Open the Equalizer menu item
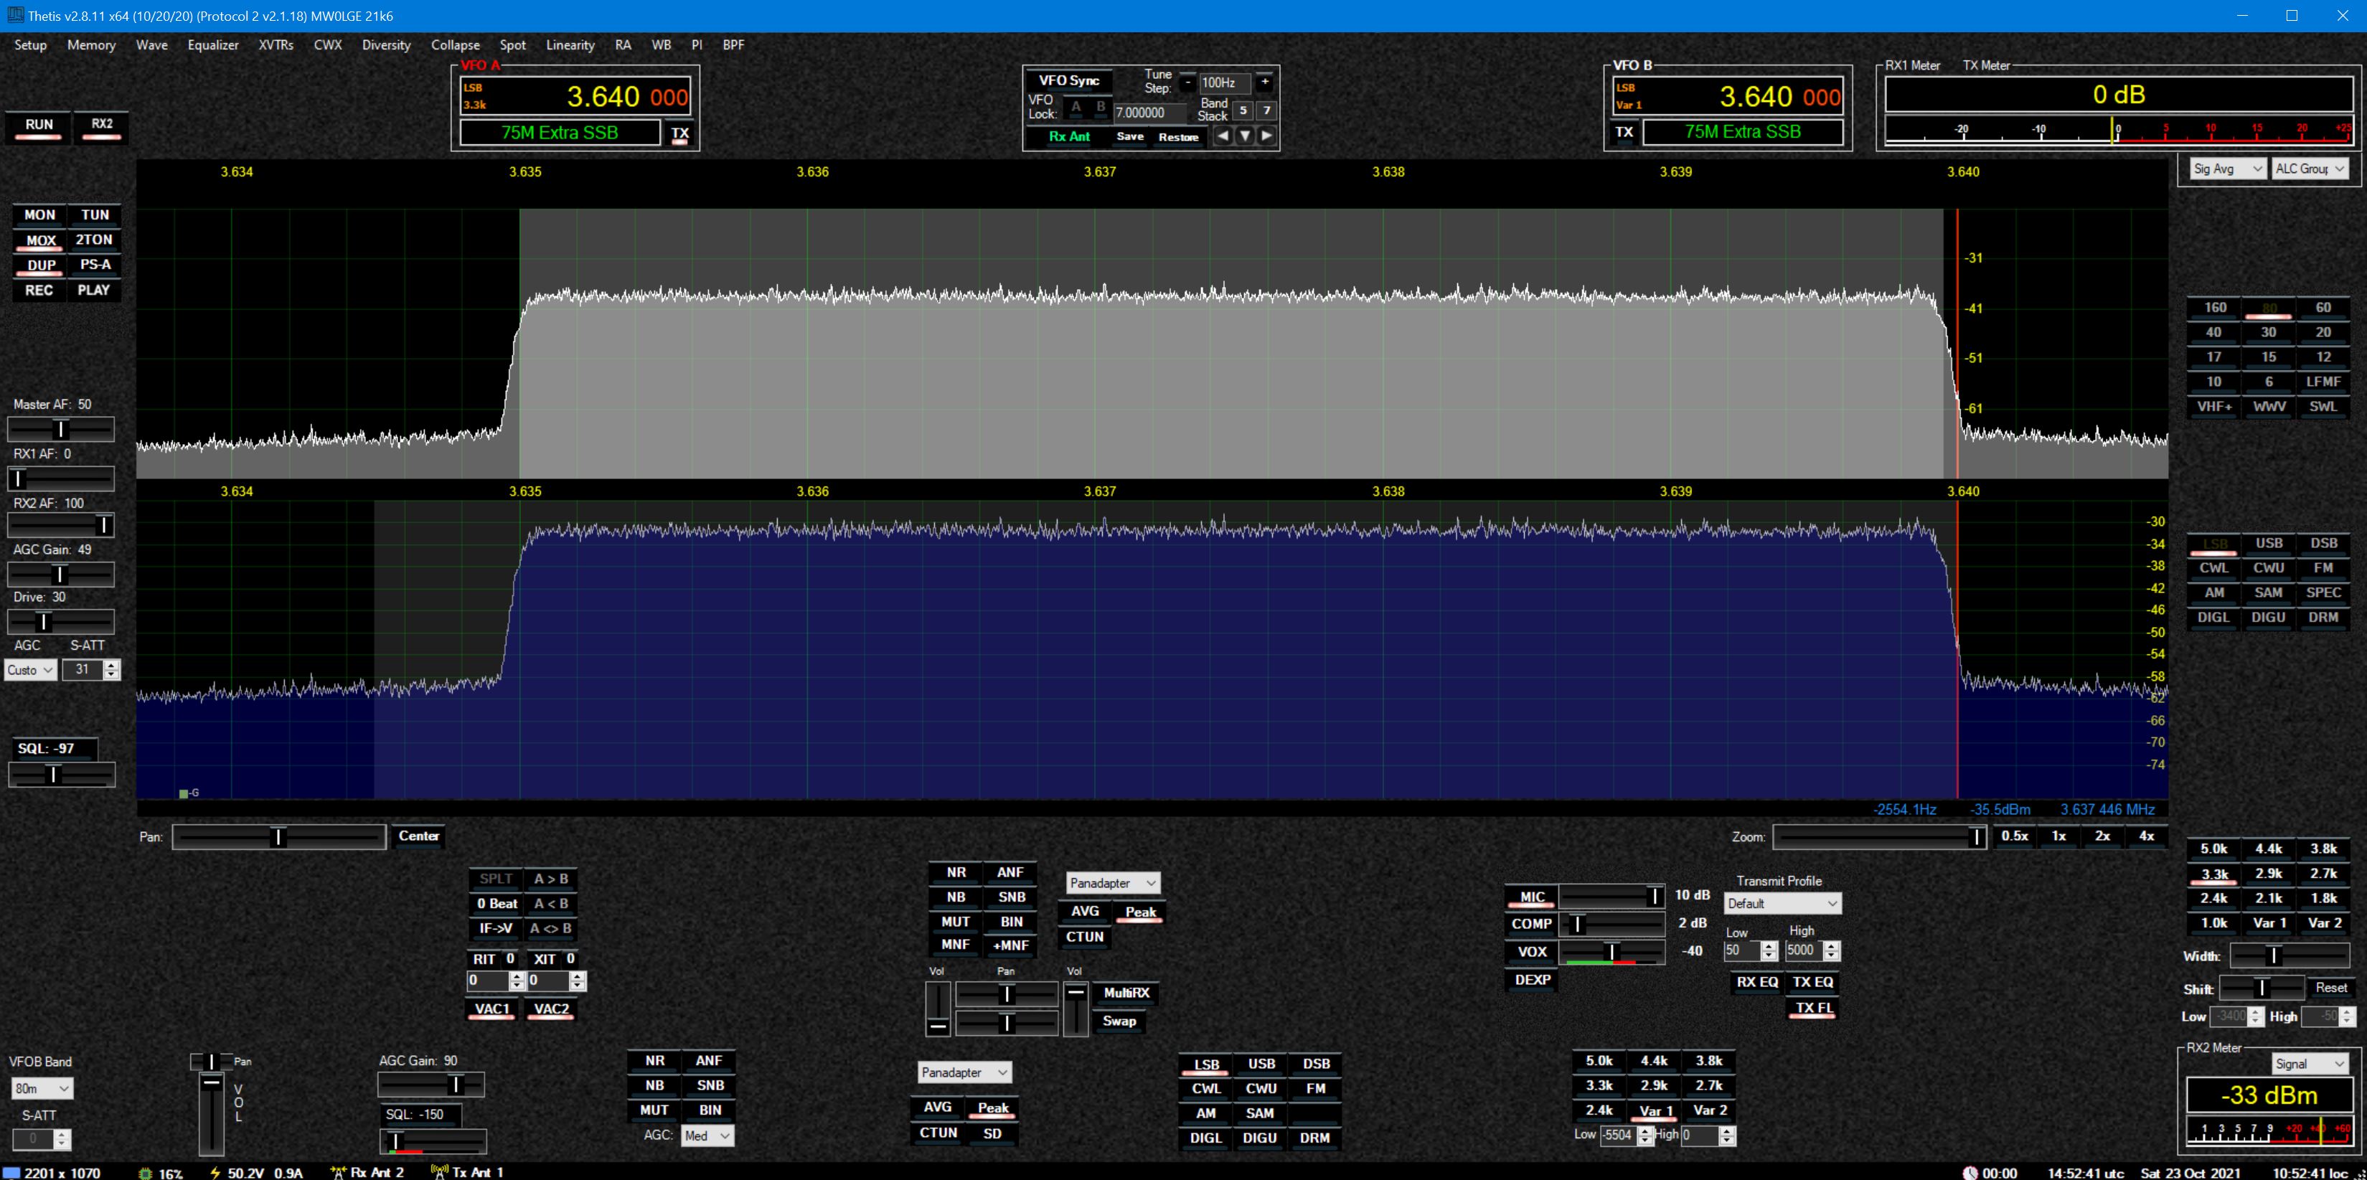 212,45
